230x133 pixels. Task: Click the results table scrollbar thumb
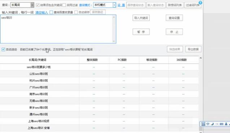pos(201,129)
